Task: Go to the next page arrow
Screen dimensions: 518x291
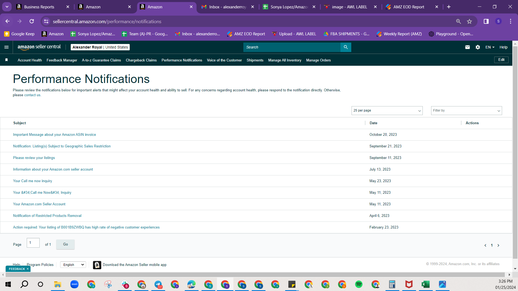Action: 498,245
